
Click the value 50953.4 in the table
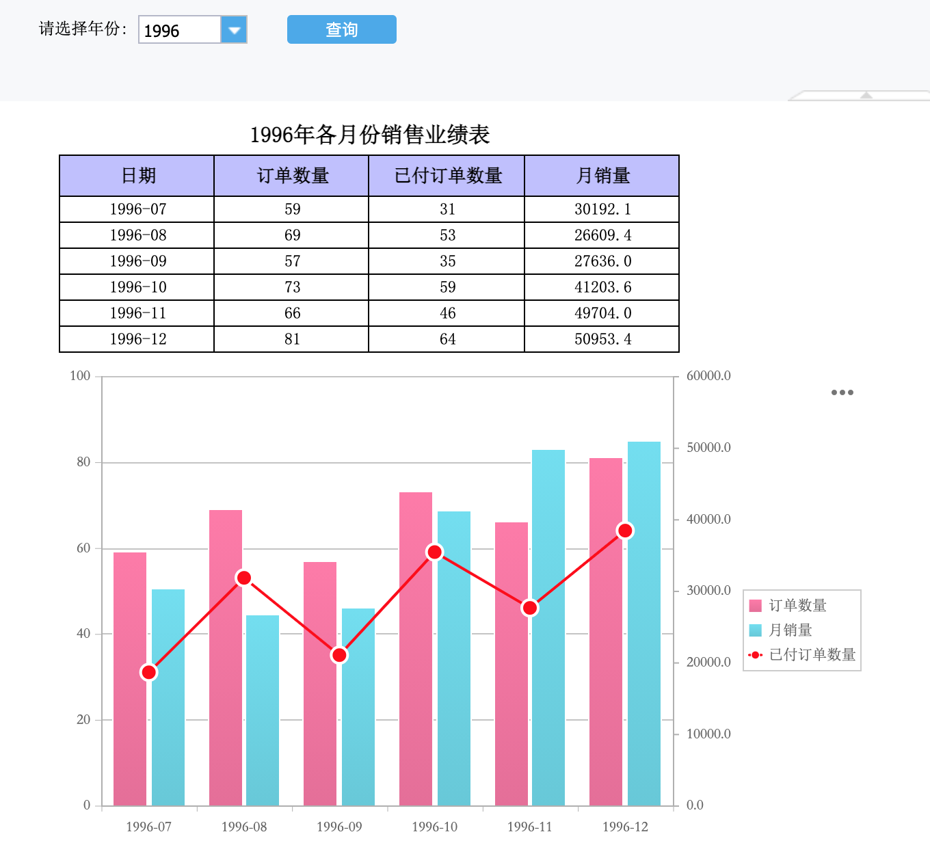pyautogui.click(x=602, y=339)
